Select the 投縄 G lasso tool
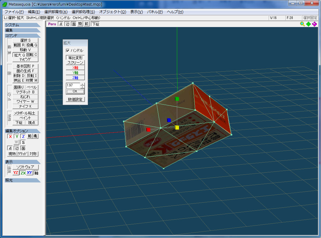321x238 pixels. [x=32, y=45]
